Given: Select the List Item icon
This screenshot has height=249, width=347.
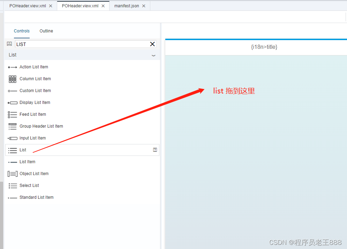Looking at the screenshot, I should click(x=13, y=162).
